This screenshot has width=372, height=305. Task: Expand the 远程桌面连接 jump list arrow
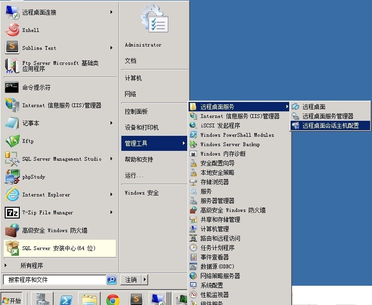(x=111, y=12)
